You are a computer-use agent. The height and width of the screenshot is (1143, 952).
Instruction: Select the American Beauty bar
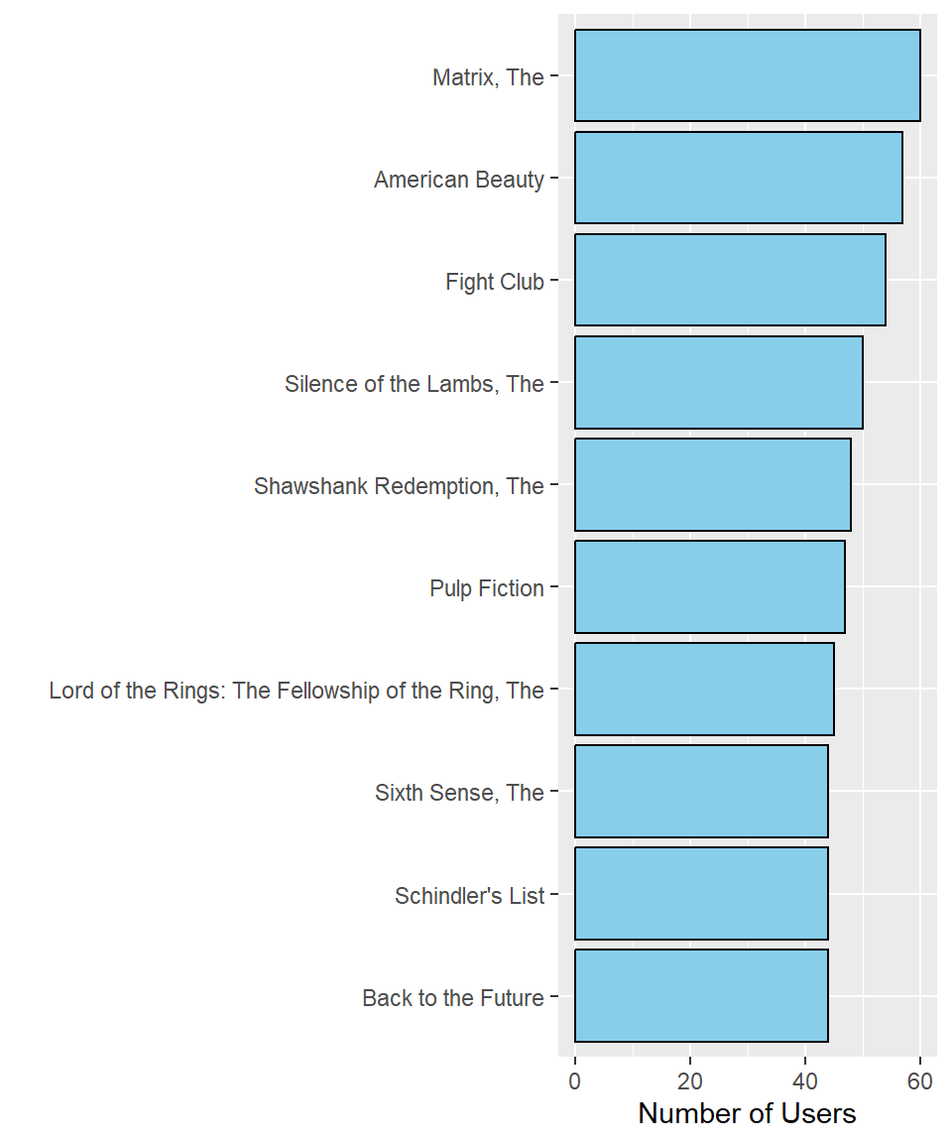738,178
